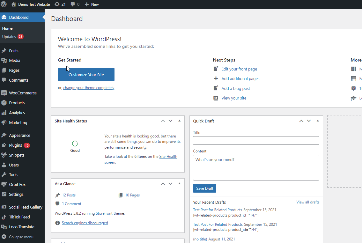Move the At a Glance box down
The image size is (362, 243).
(170, 184)
